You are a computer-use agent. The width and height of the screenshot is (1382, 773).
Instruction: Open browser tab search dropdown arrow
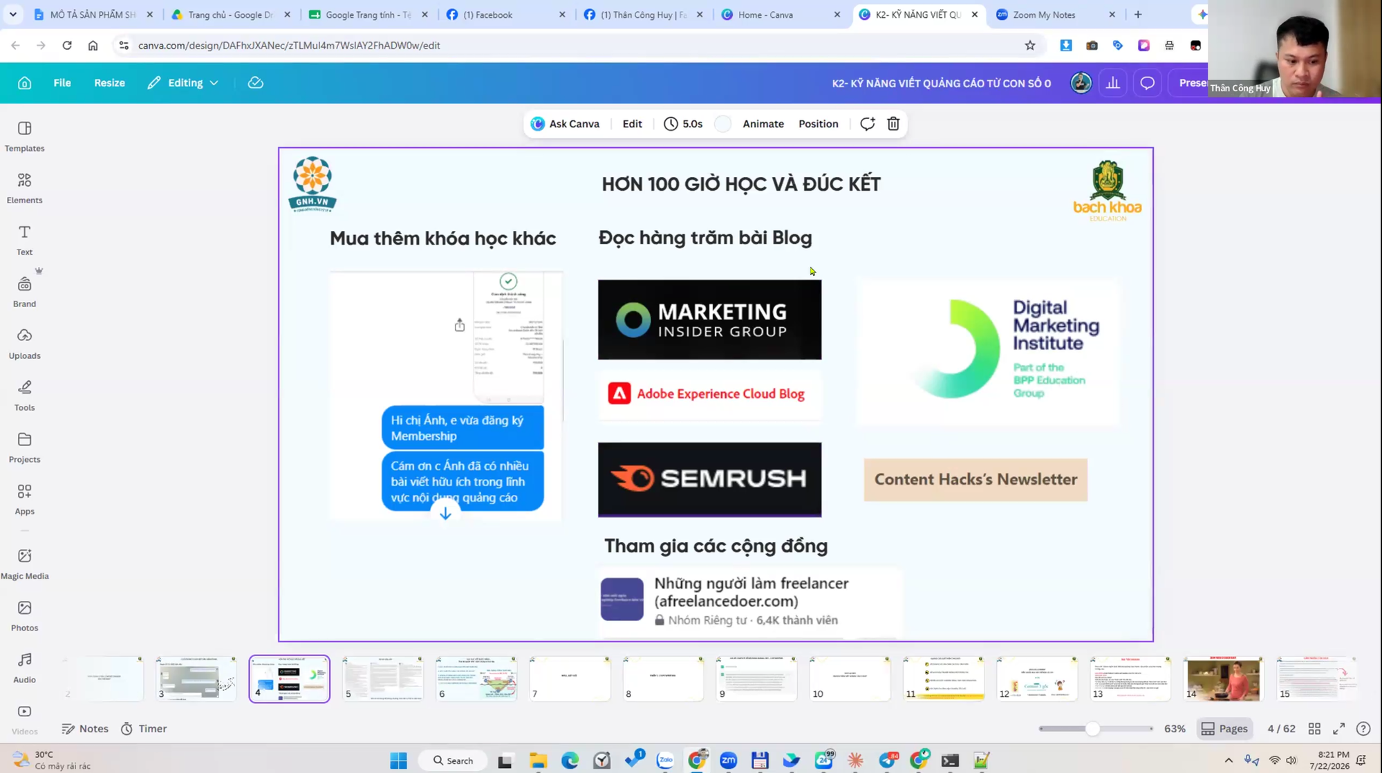[13, 15]
